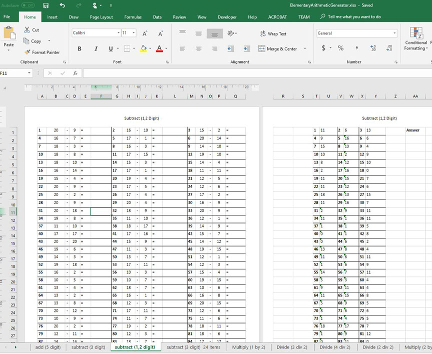Open the Developer ribbon tab
The image size is (432, 354).
coord(227,17)
